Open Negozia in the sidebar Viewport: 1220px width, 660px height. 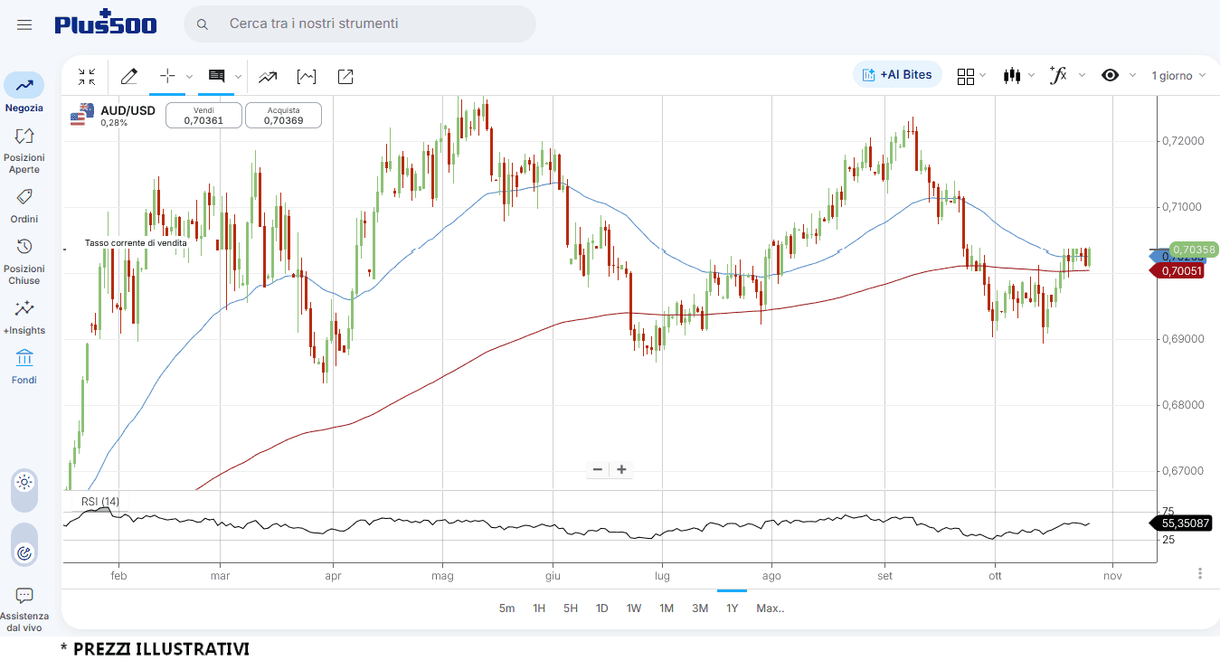coord(24,93)
